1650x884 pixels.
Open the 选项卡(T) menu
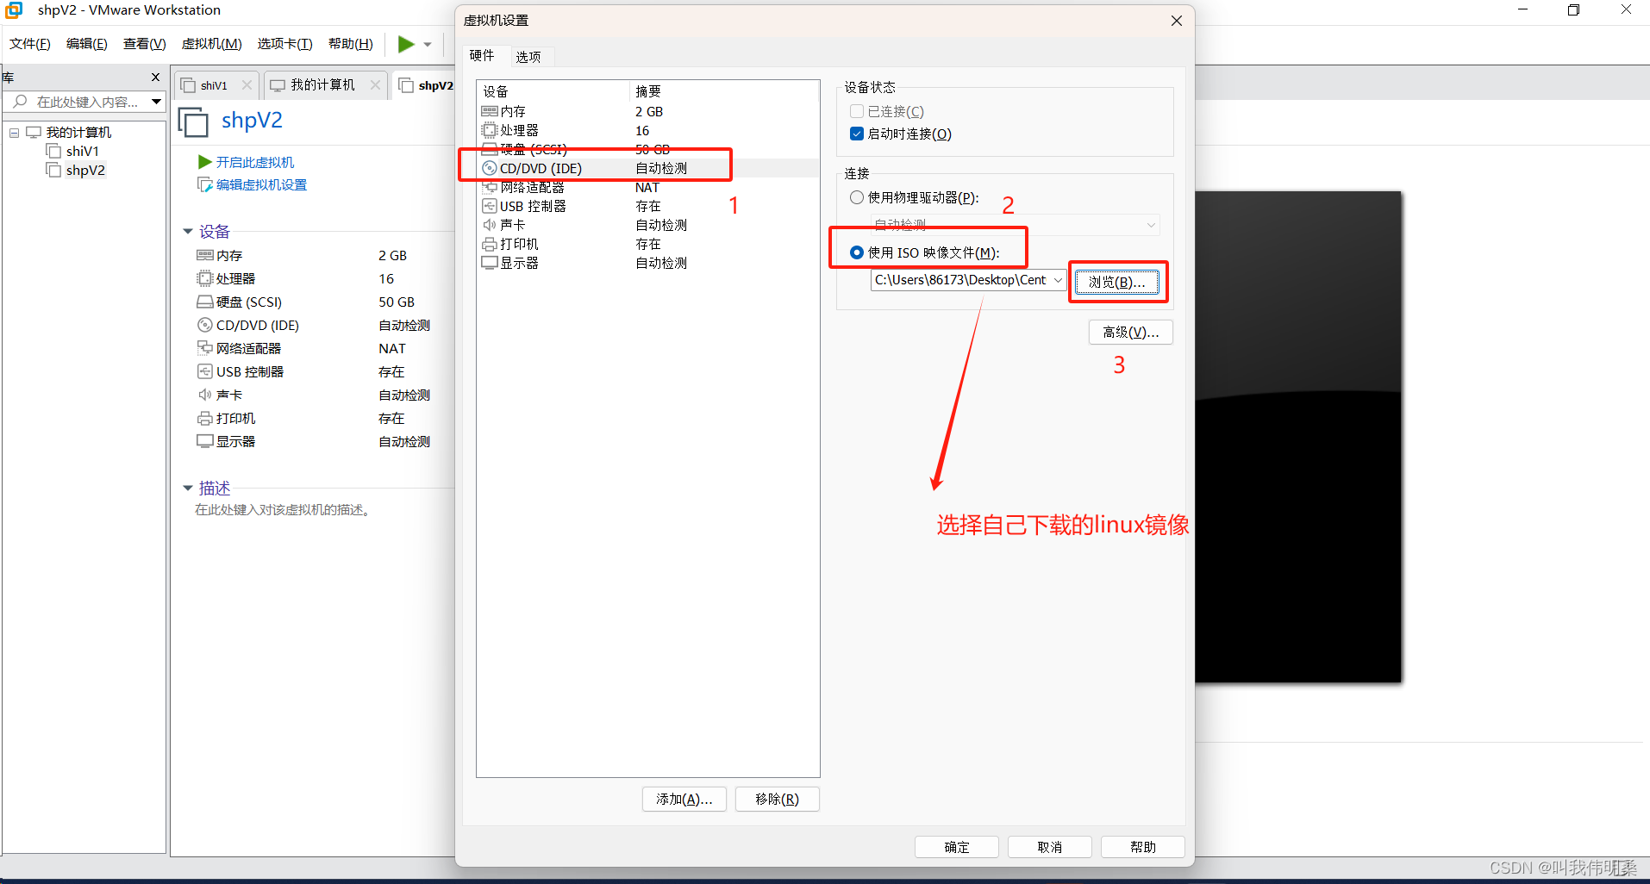tap(285, 44)
